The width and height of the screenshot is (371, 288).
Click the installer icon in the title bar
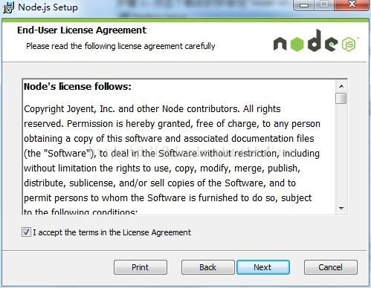(x=8, y=7)
